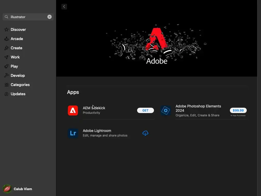
Task: Click the Apps section heading
Action: click(x=73, y=92)
